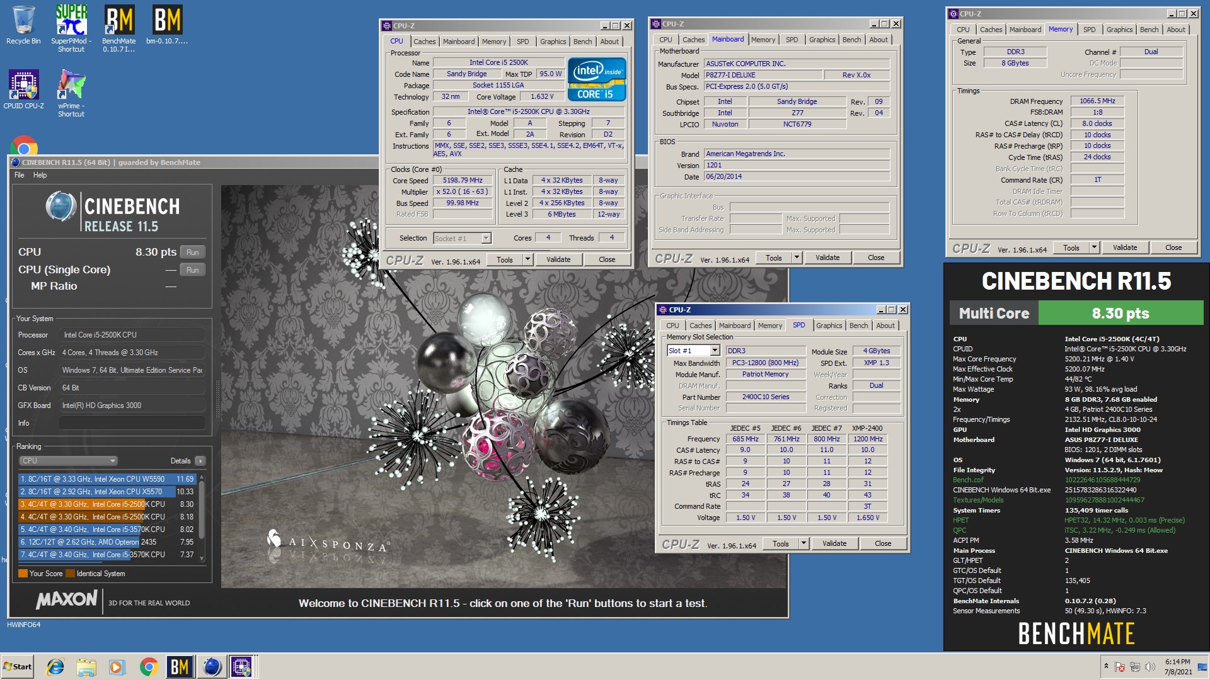The height and width of the screenshot is (680, 1210).
Task: Switch to Caches tab in the CPU window
Action: click(424, 42)
